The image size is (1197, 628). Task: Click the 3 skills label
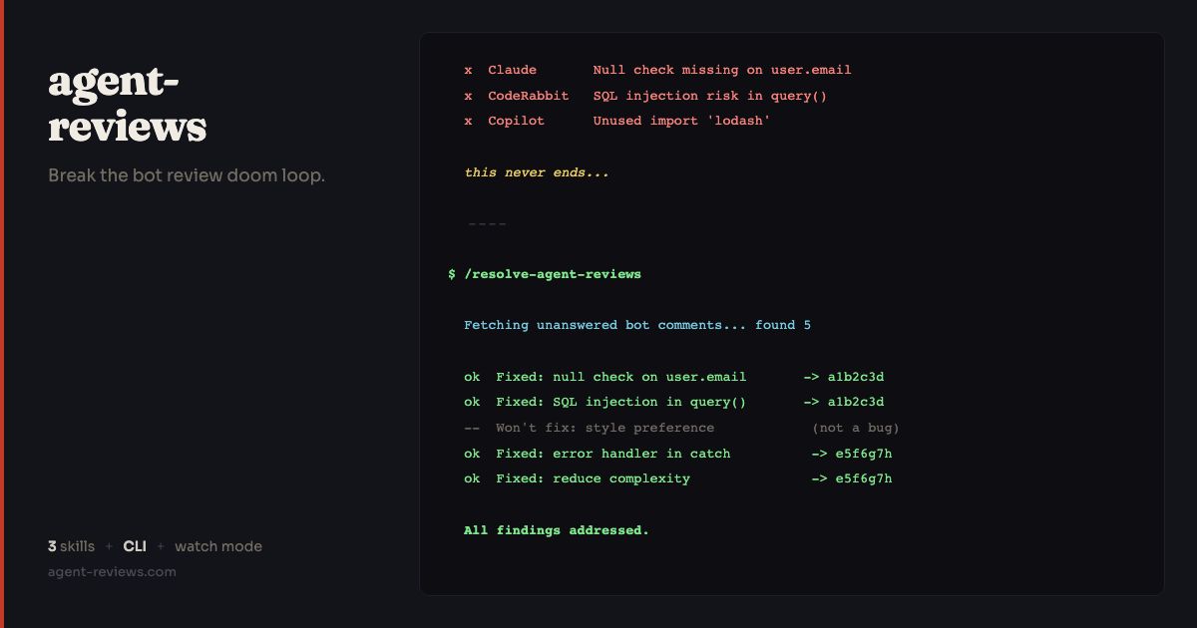pos(71,546)
